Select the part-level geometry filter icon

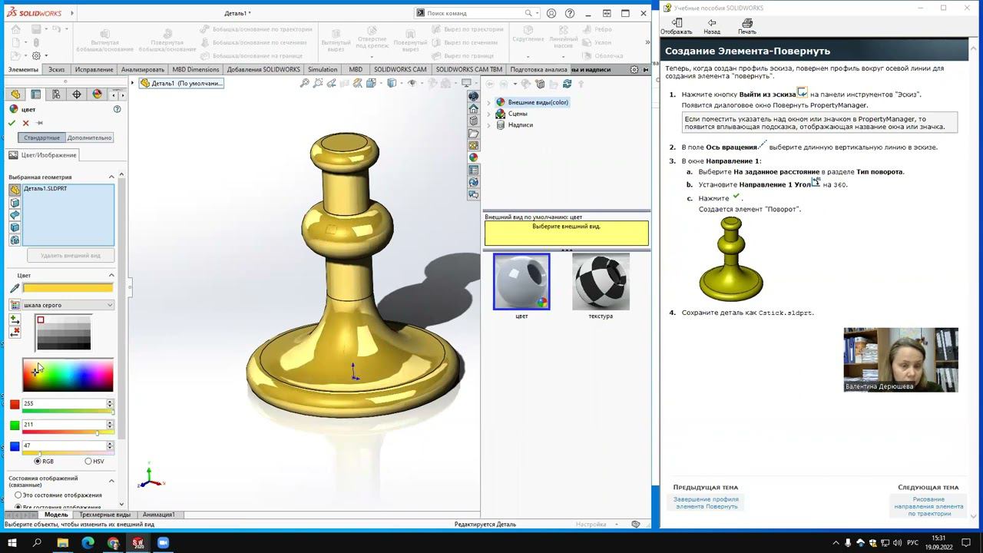(15, 190)
